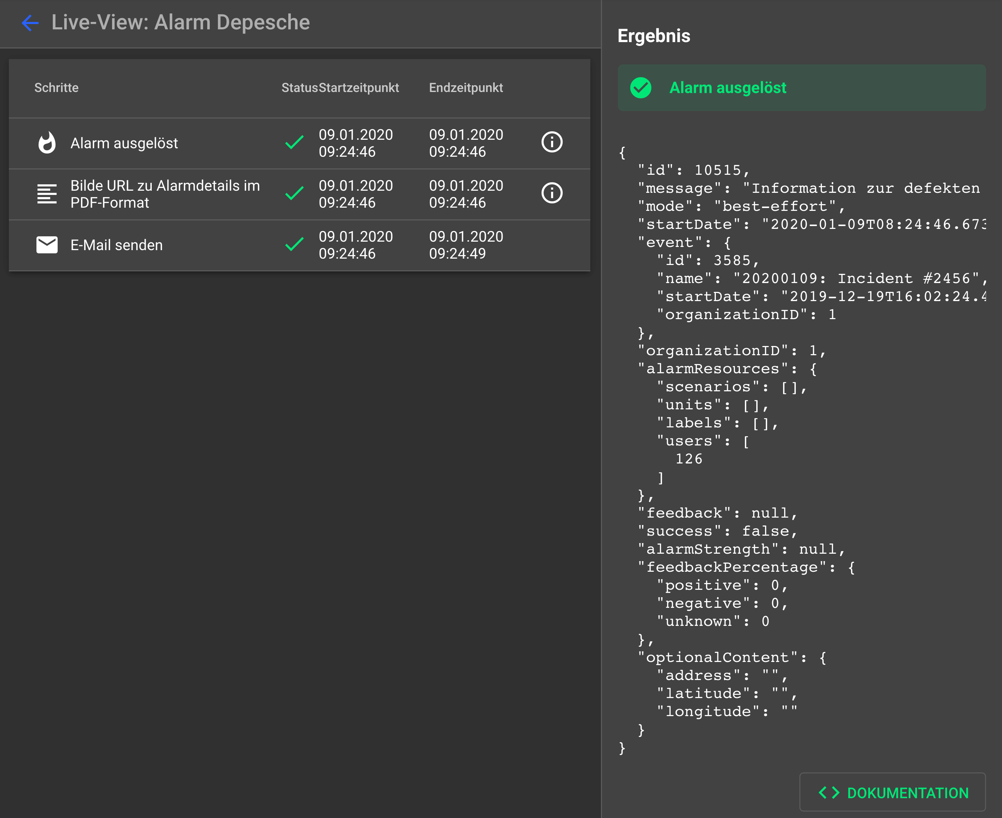Select Bilde URL zu Alarmdetails step label
The width and height of the screenshot is (1002, 818).
click(165, 194)
